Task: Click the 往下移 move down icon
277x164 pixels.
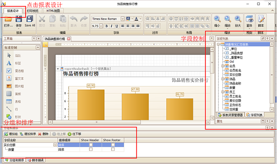Action: pos(69,134)
